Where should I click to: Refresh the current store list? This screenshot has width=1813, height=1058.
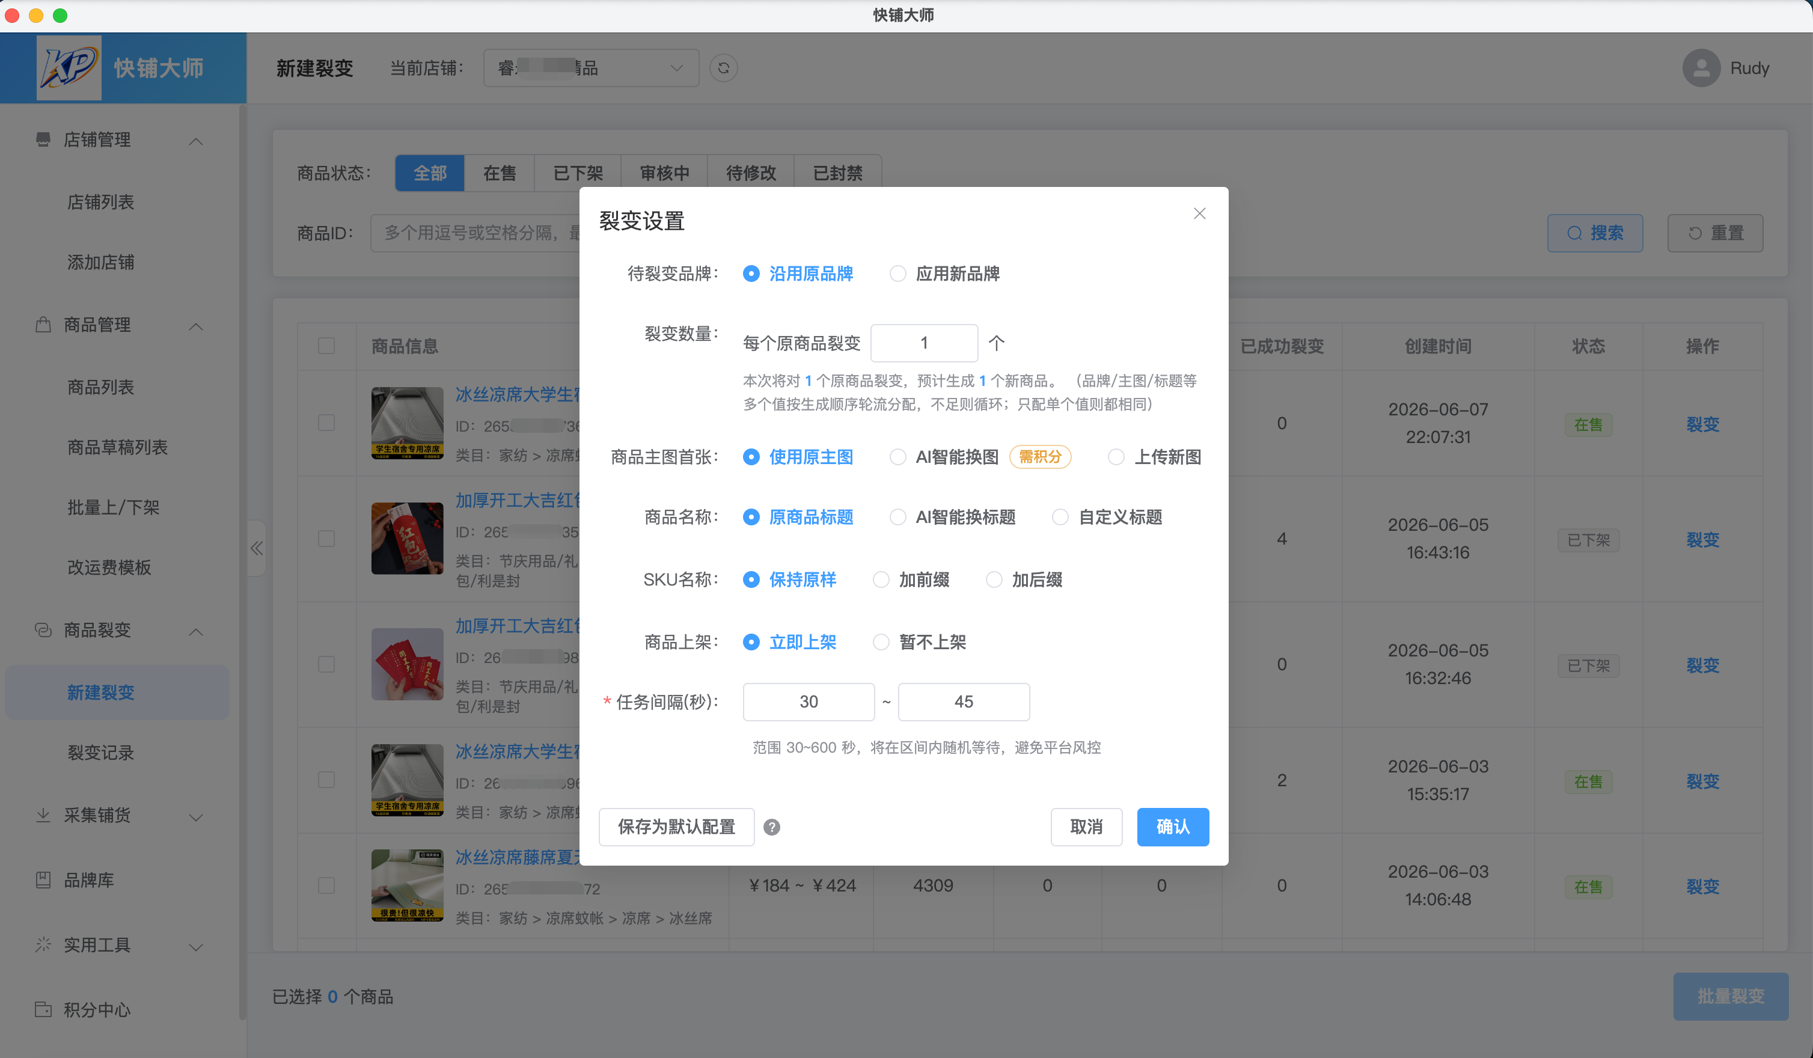pos(723,69)
